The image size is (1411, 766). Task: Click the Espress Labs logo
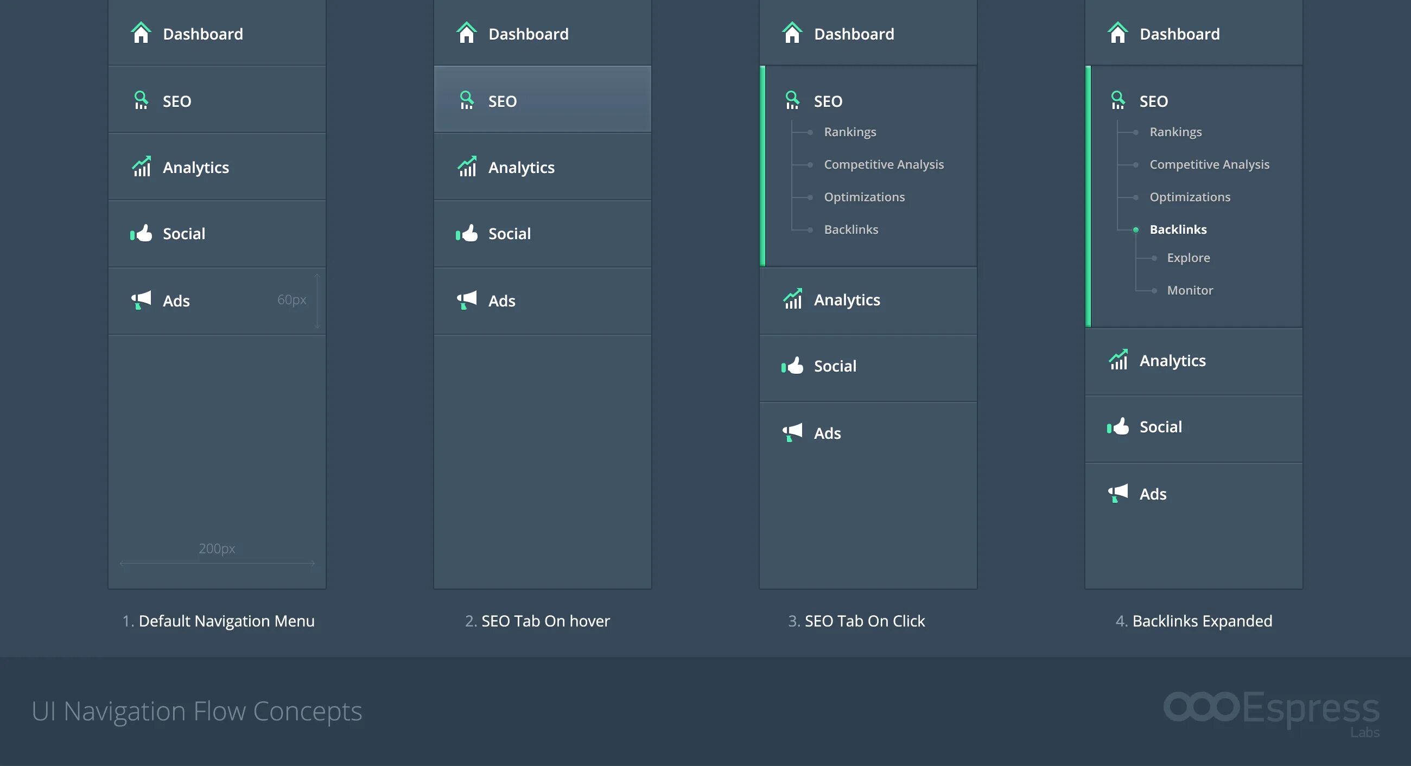coord(1271,710)
